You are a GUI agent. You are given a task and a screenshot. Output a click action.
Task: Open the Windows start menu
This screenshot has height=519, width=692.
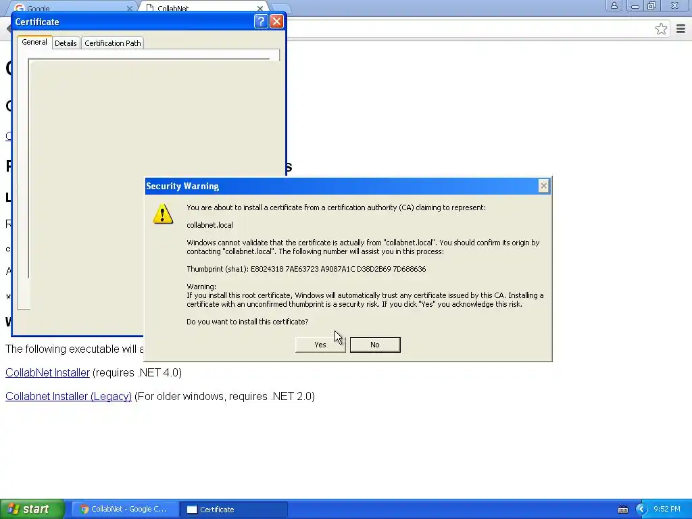click(32, 509)
